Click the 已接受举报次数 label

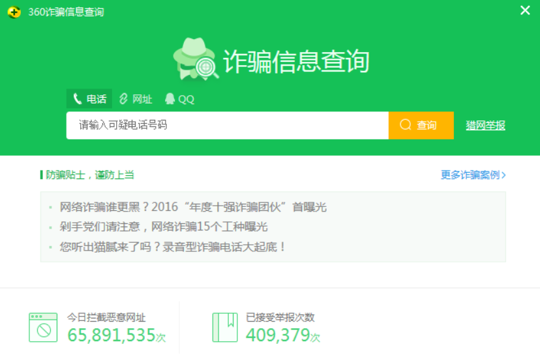tap(280, 317)
